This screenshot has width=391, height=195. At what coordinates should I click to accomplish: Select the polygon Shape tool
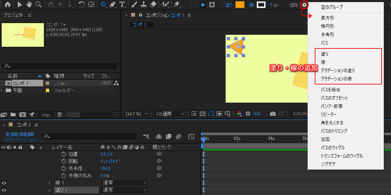103,5
